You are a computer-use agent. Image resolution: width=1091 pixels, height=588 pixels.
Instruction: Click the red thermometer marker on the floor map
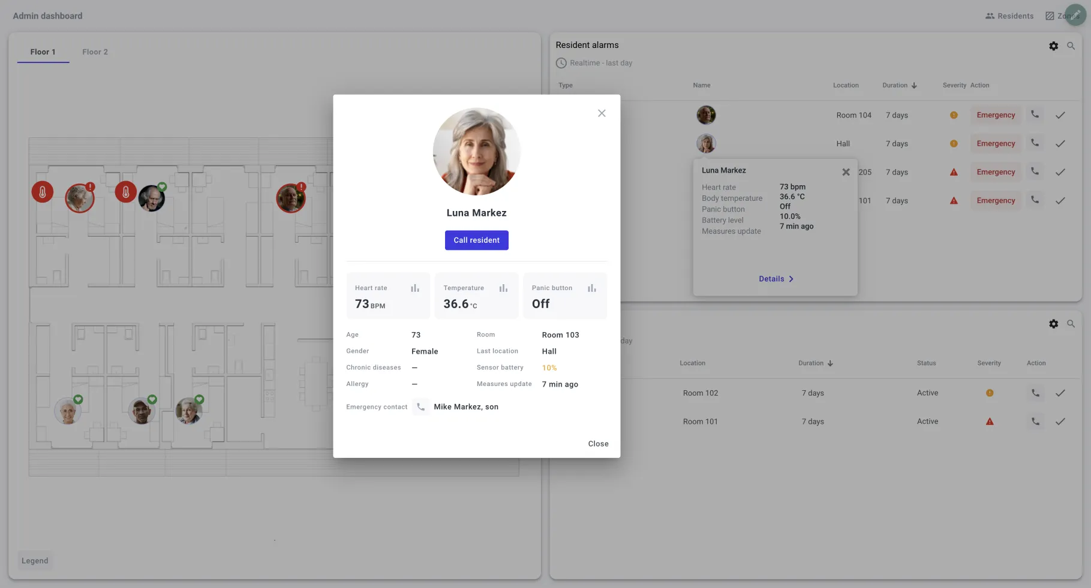pos(42,193)
